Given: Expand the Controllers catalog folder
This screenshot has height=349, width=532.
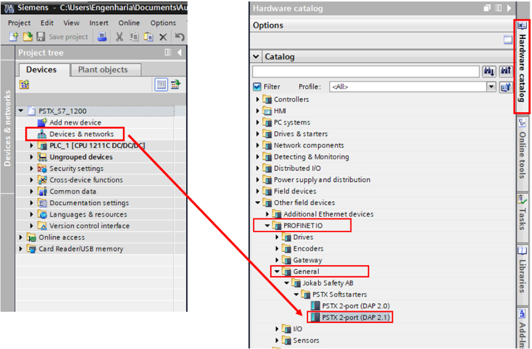Looking at the screenshot, I should [x=257, y=99].
